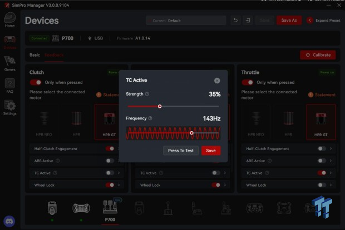345x230 pixels.
Task: Expand Throttle Half-Clutch Engagement chevron
Action: pos(331,149)
